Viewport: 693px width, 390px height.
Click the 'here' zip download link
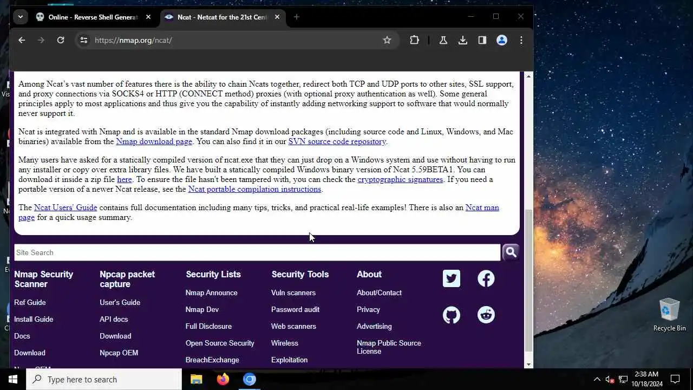click(125, 179)
